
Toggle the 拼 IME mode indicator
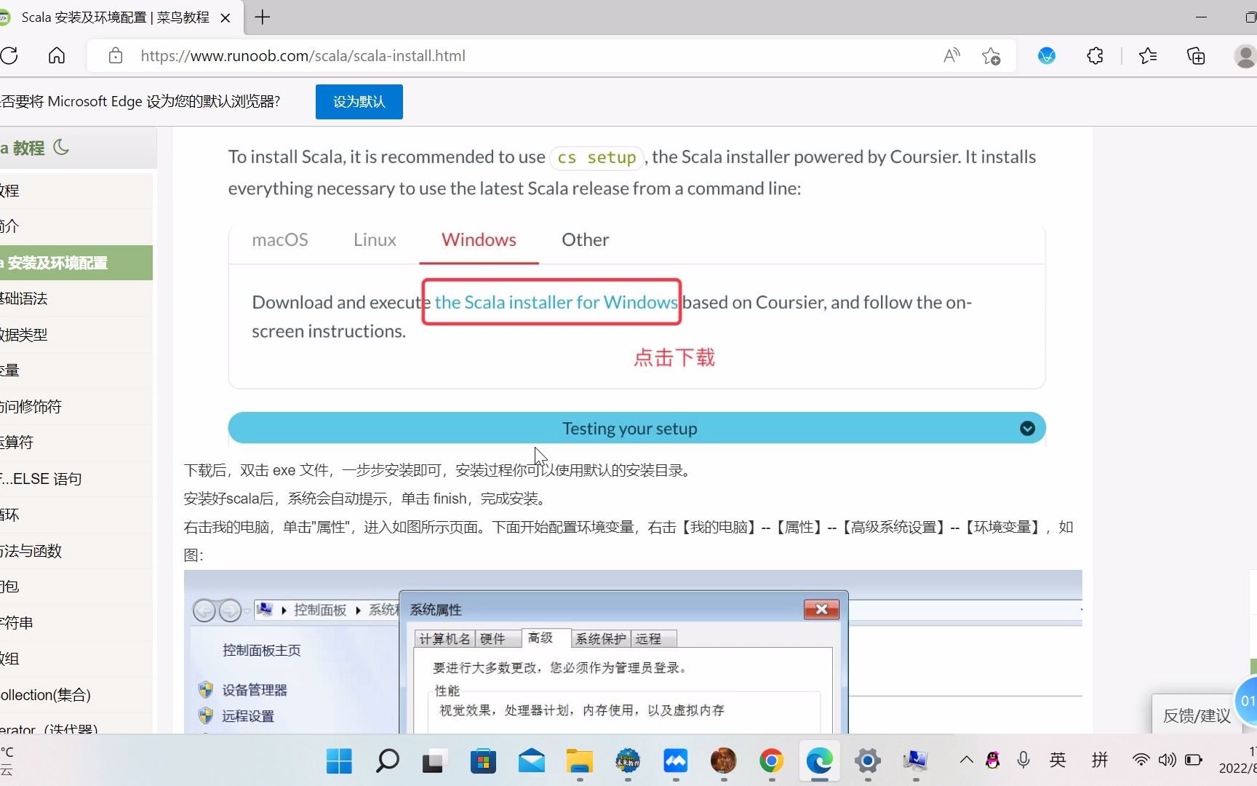1100,761
